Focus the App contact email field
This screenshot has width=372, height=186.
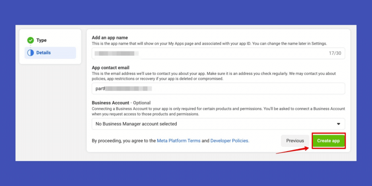point(218,89)
